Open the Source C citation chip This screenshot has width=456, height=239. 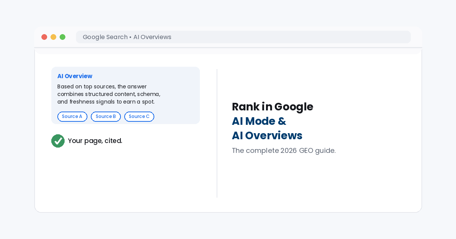[x=139, y=116]
